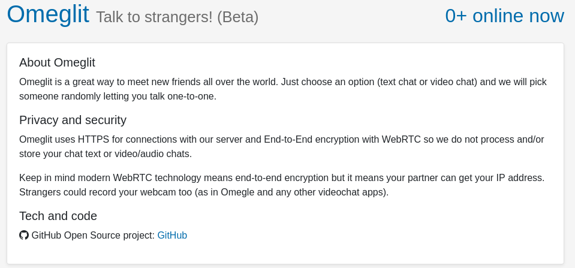Click the GitHub octocat icon

[24, 235]
